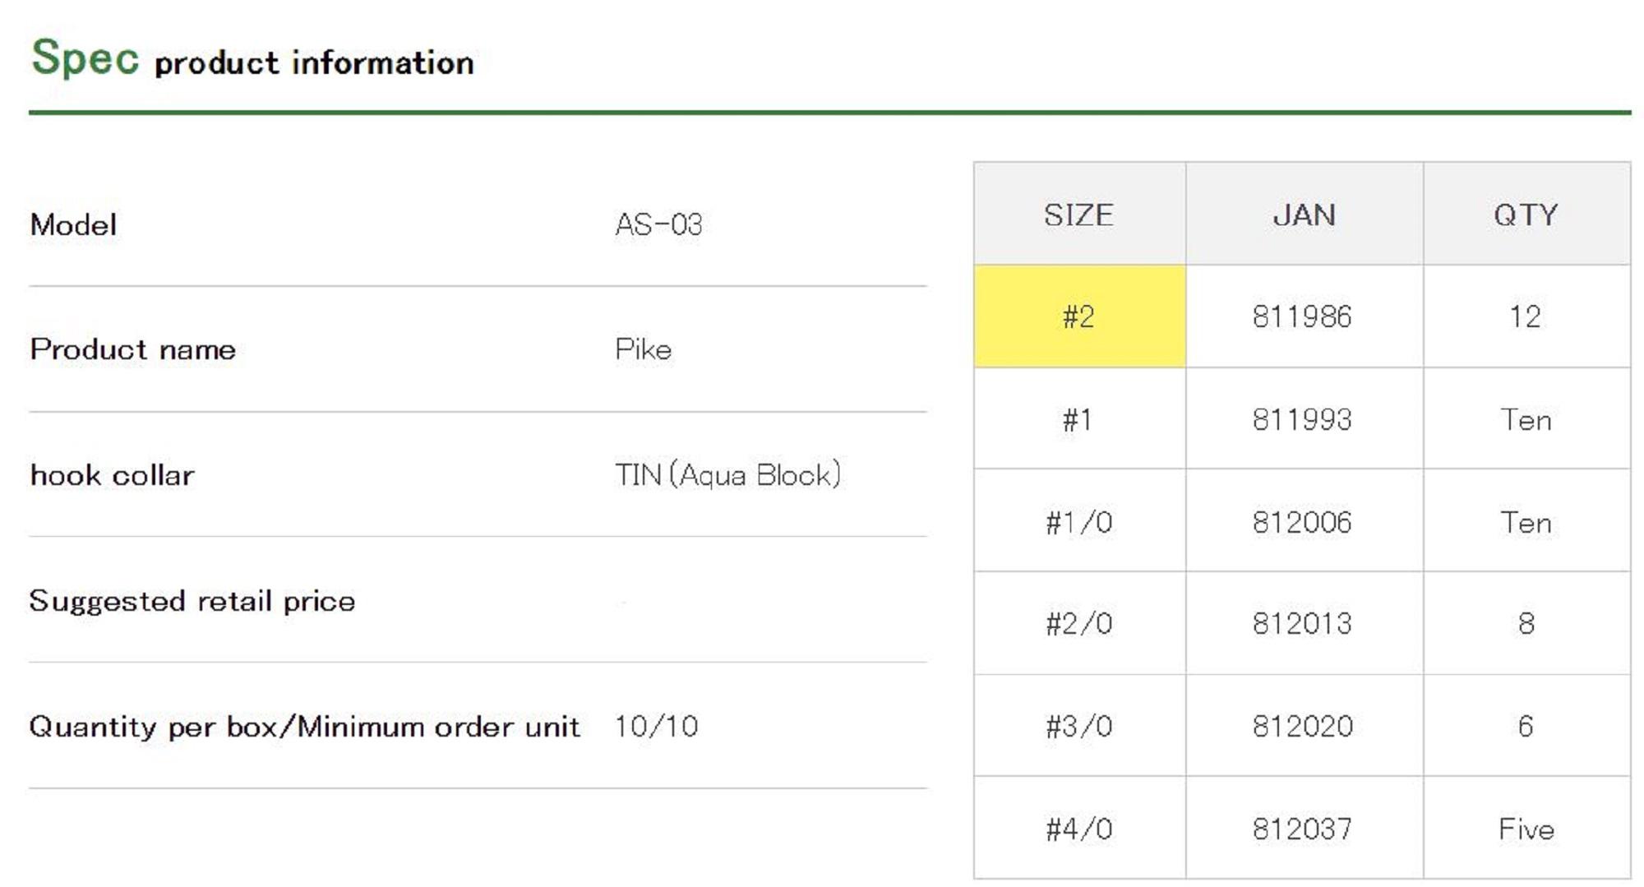Click the Spec product information heading
This screenshot has width=1644, height=887.
pos(252,59)
